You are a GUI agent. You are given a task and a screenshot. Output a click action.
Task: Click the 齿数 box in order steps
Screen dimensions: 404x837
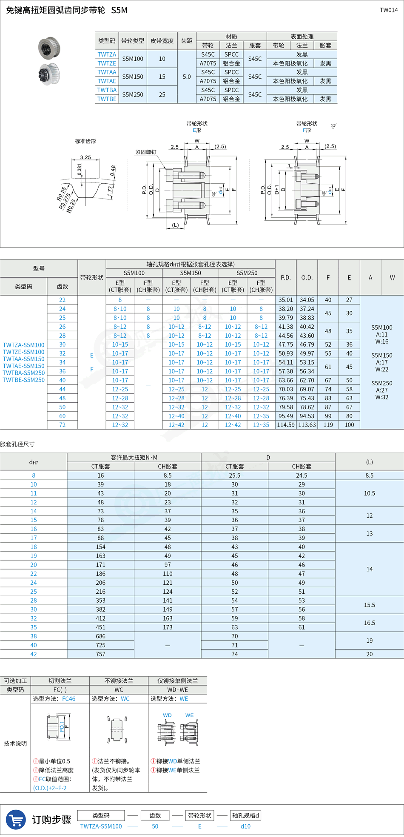click(155, 815)
